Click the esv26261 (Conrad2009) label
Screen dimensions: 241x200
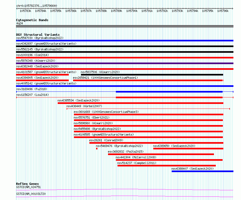click(x=106, y=140)
